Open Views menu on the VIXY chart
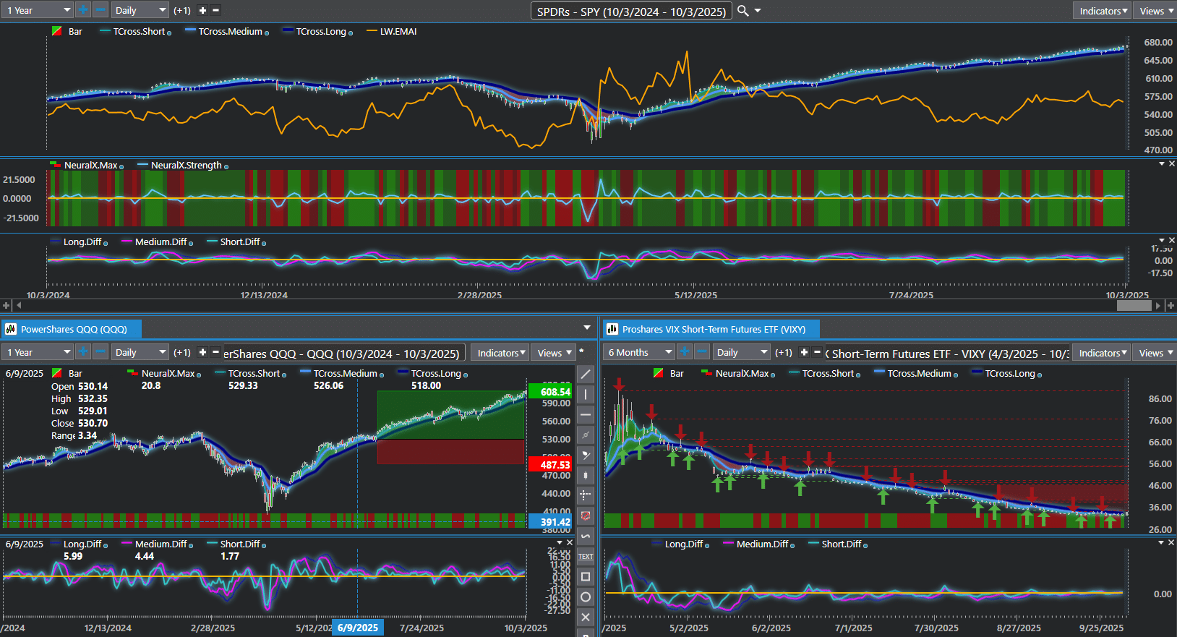Image resolution: width=1177 pixels, height=637 pixels. pos(1154,353)
